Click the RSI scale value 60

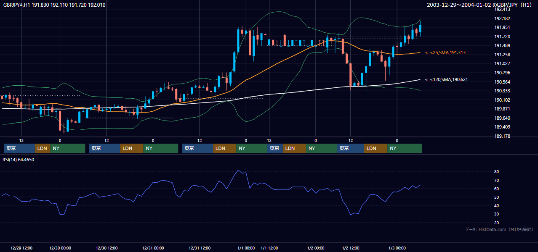coord(496,189)
